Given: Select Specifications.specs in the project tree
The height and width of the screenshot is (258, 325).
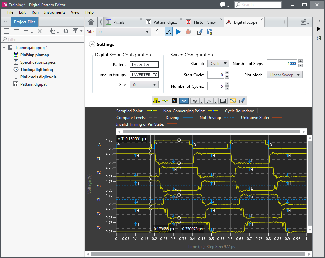Looking at the screenshot, I should pyautogui.click(x=38, y=62).
